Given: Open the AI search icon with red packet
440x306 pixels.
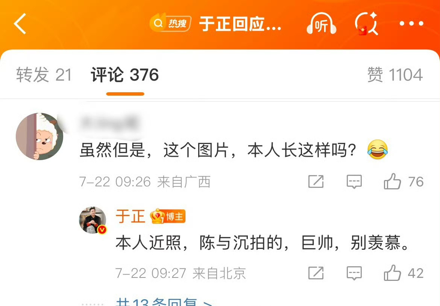Looking at the screenshot, I should pyautogui.click(x=367, y=24).
